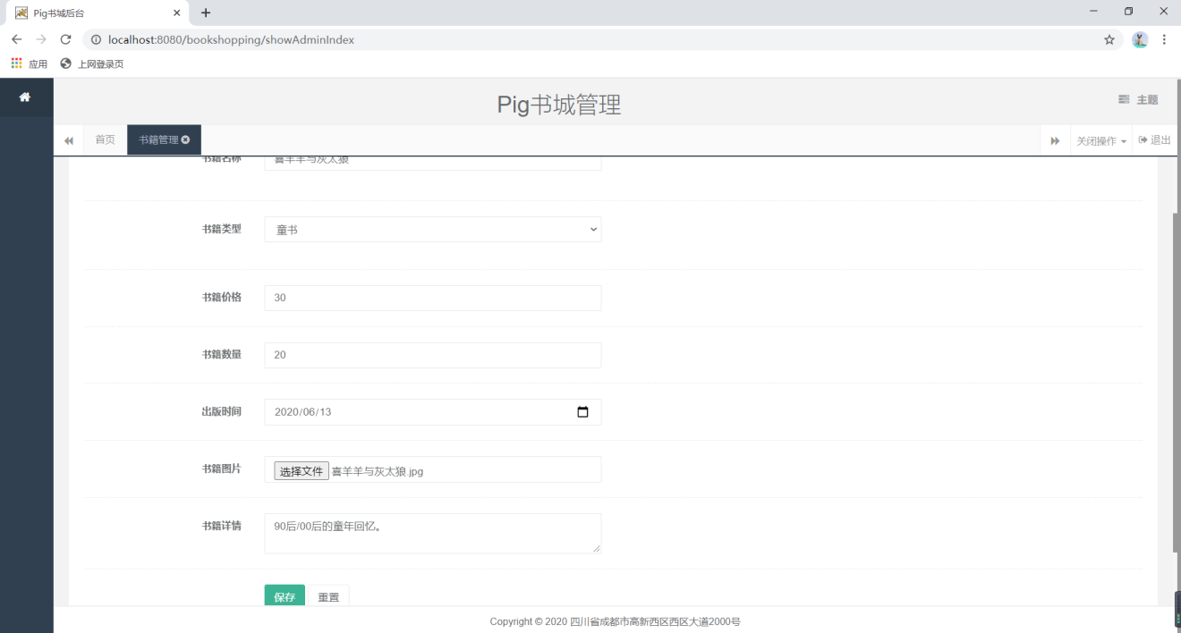Open the 关闭操作 dropdown
Screen dimensions: 1181x633
(1101, 140)
